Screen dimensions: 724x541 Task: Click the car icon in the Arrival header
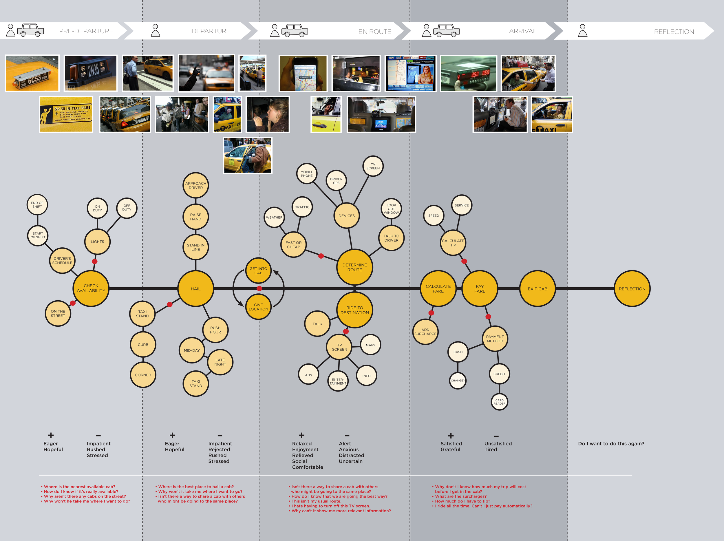(x=447, y=30)
